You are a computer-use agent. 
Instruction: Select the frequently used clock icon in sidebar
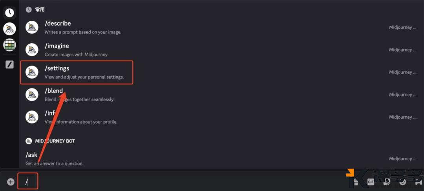[x=9, y=13]
